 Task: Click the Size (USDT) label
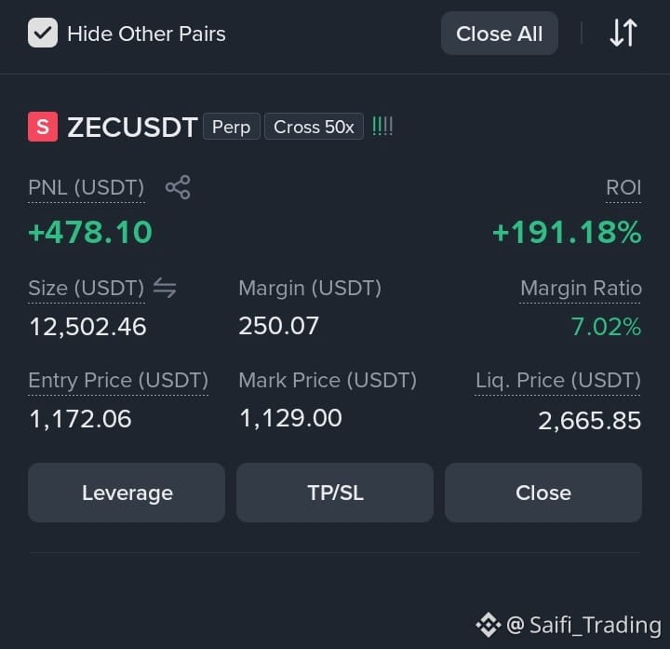87,288
